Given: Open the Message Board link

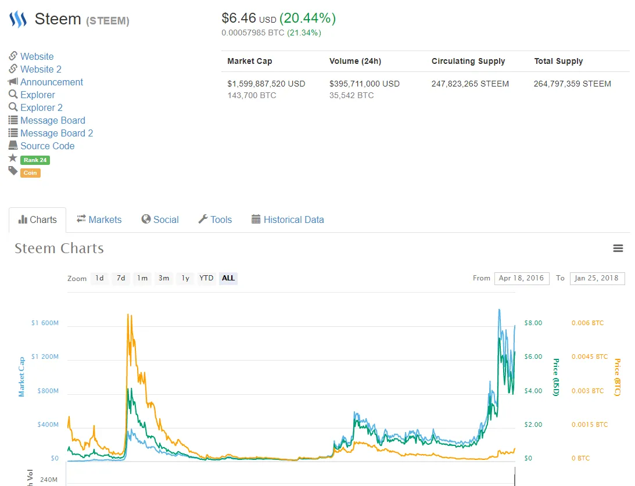Looking at the screenshot, I should pyautogui.click(x=53, y=121).
